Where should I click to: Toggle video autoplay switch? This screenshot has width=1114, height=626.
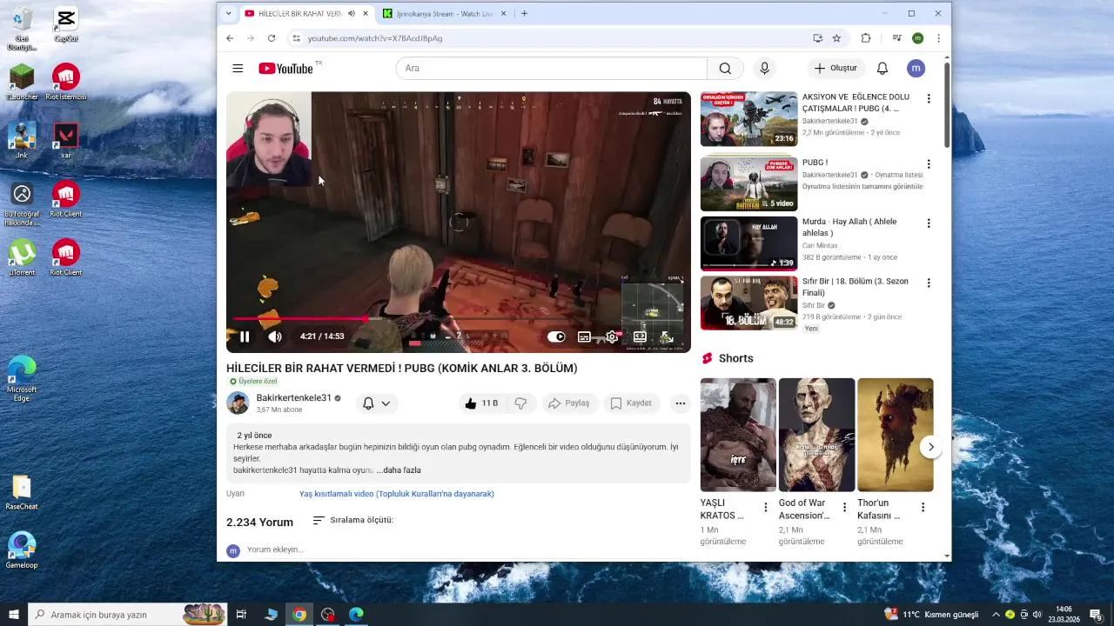point(555,336)
